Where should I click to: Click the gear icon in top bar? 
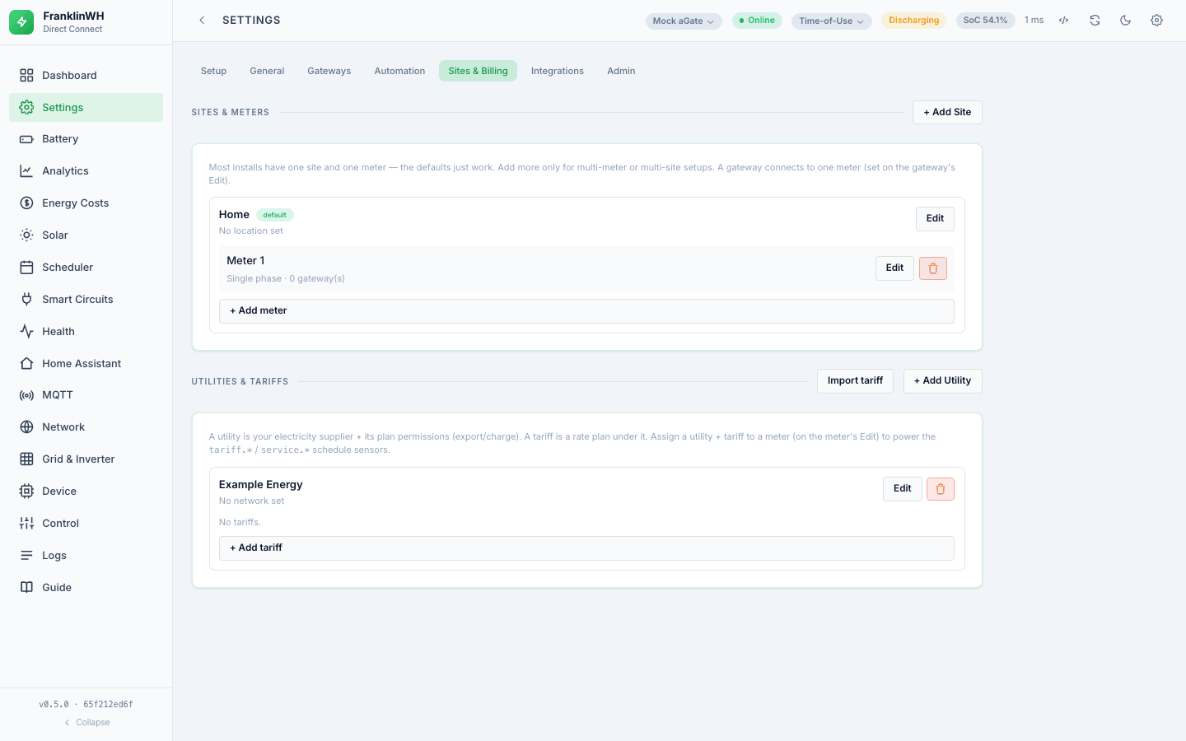1156,21
